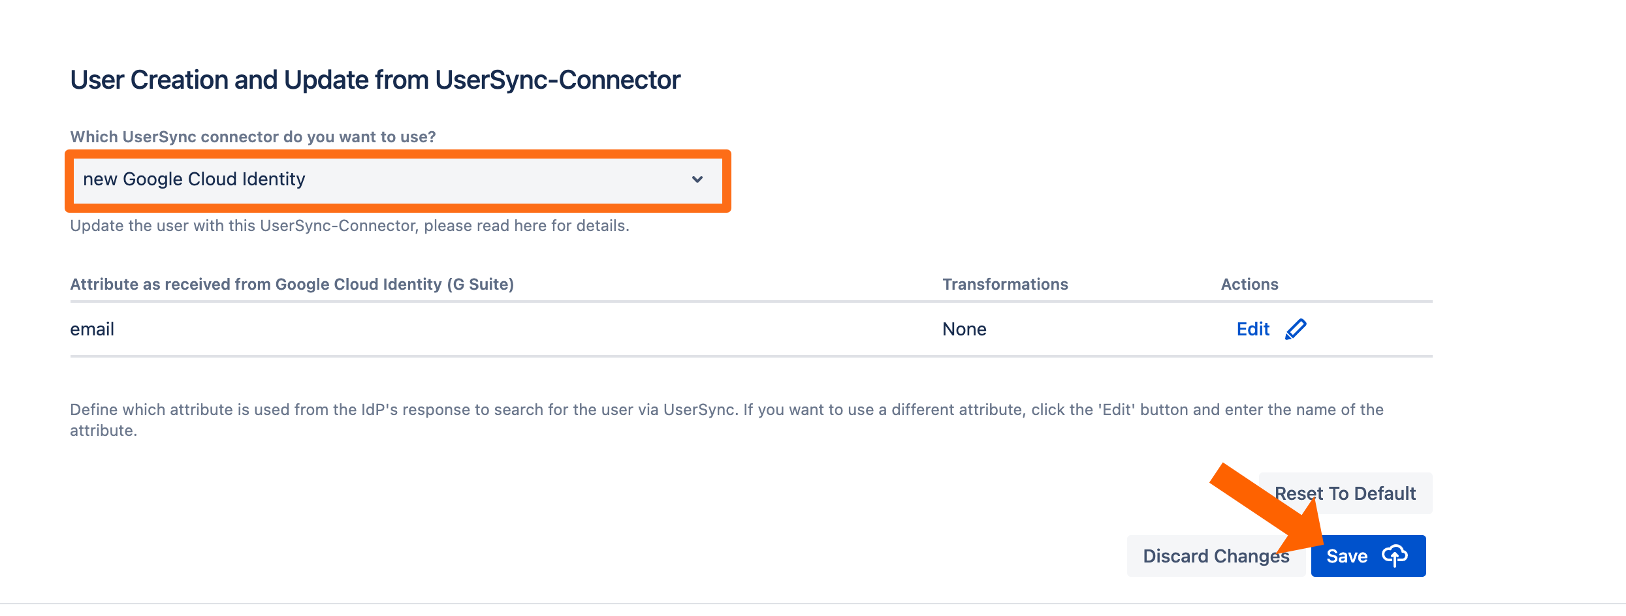Click the 'Attribute as received from Google' header

(292, 285)
